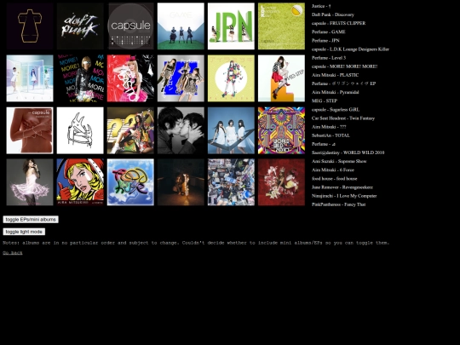
Task: Open Perfume Level 3 pastel cover
Action: [30, 78]
